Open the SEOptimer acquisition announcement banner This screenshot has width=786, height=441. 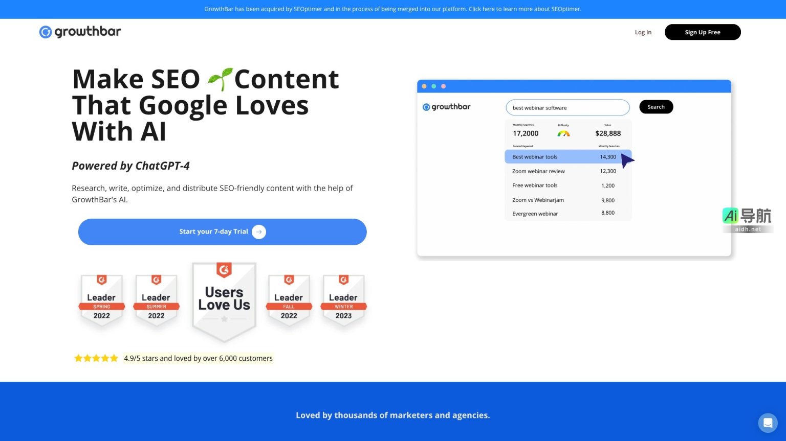pyautogui.click(x=392, y=9)
